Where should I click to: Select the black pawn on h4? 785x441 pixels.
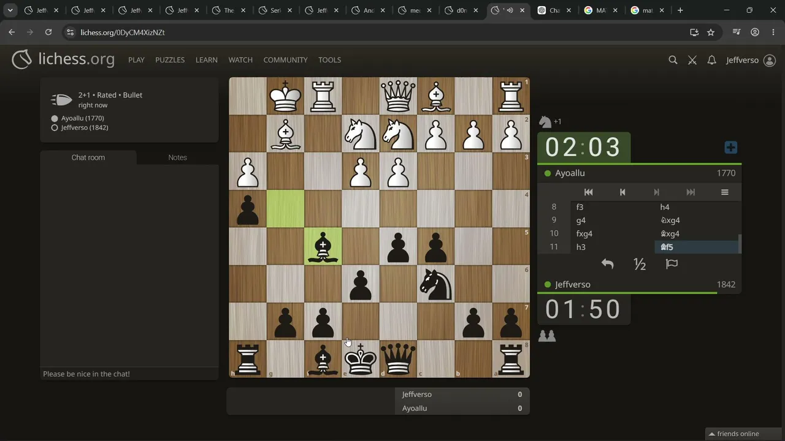248,209
